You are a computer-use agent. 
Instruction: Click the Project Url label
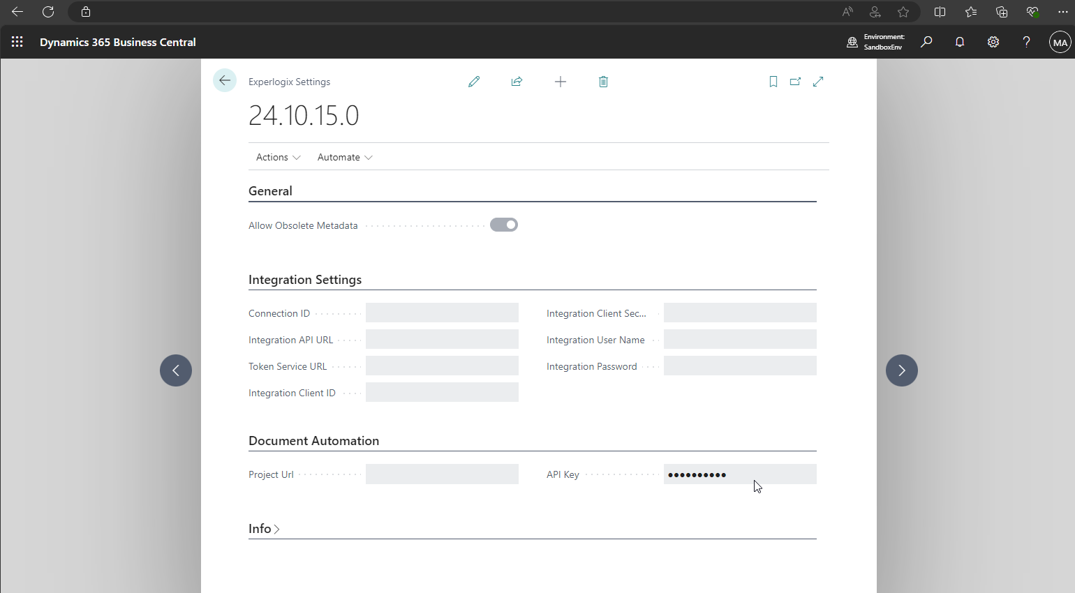[x=271, y=474]
